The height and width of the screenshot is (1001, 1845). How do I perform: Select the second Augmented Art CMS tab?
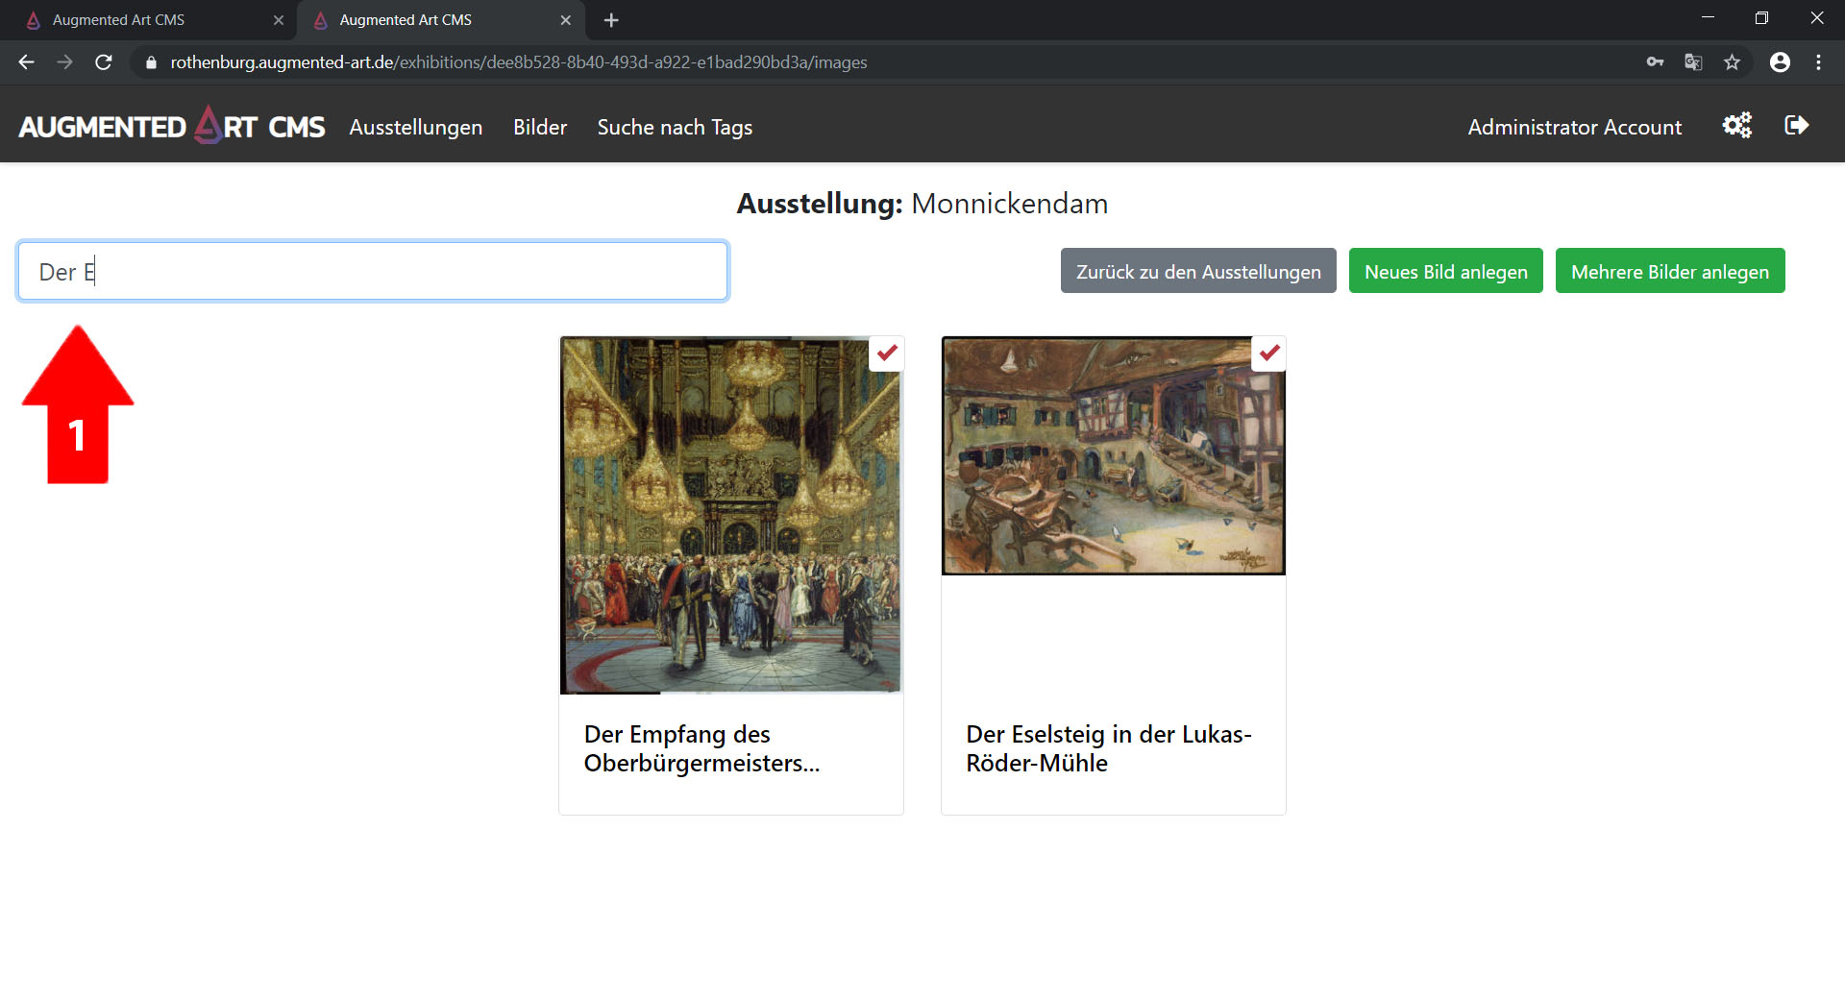tap(441, 20)
